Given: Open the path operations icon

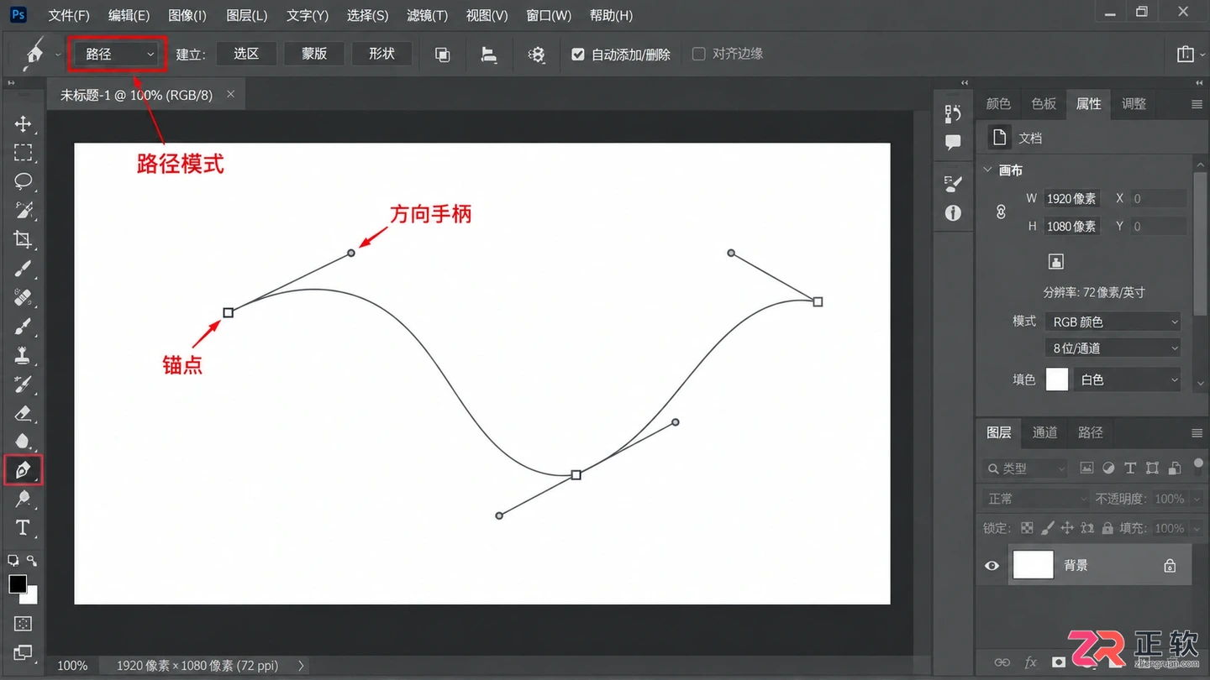Looking at the screenshot, I should pyautogui.click(x=443, y=55).
